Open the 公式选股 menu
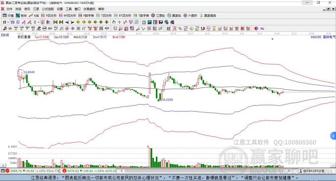This screenshot has width=336, height=181. (48, 9)
